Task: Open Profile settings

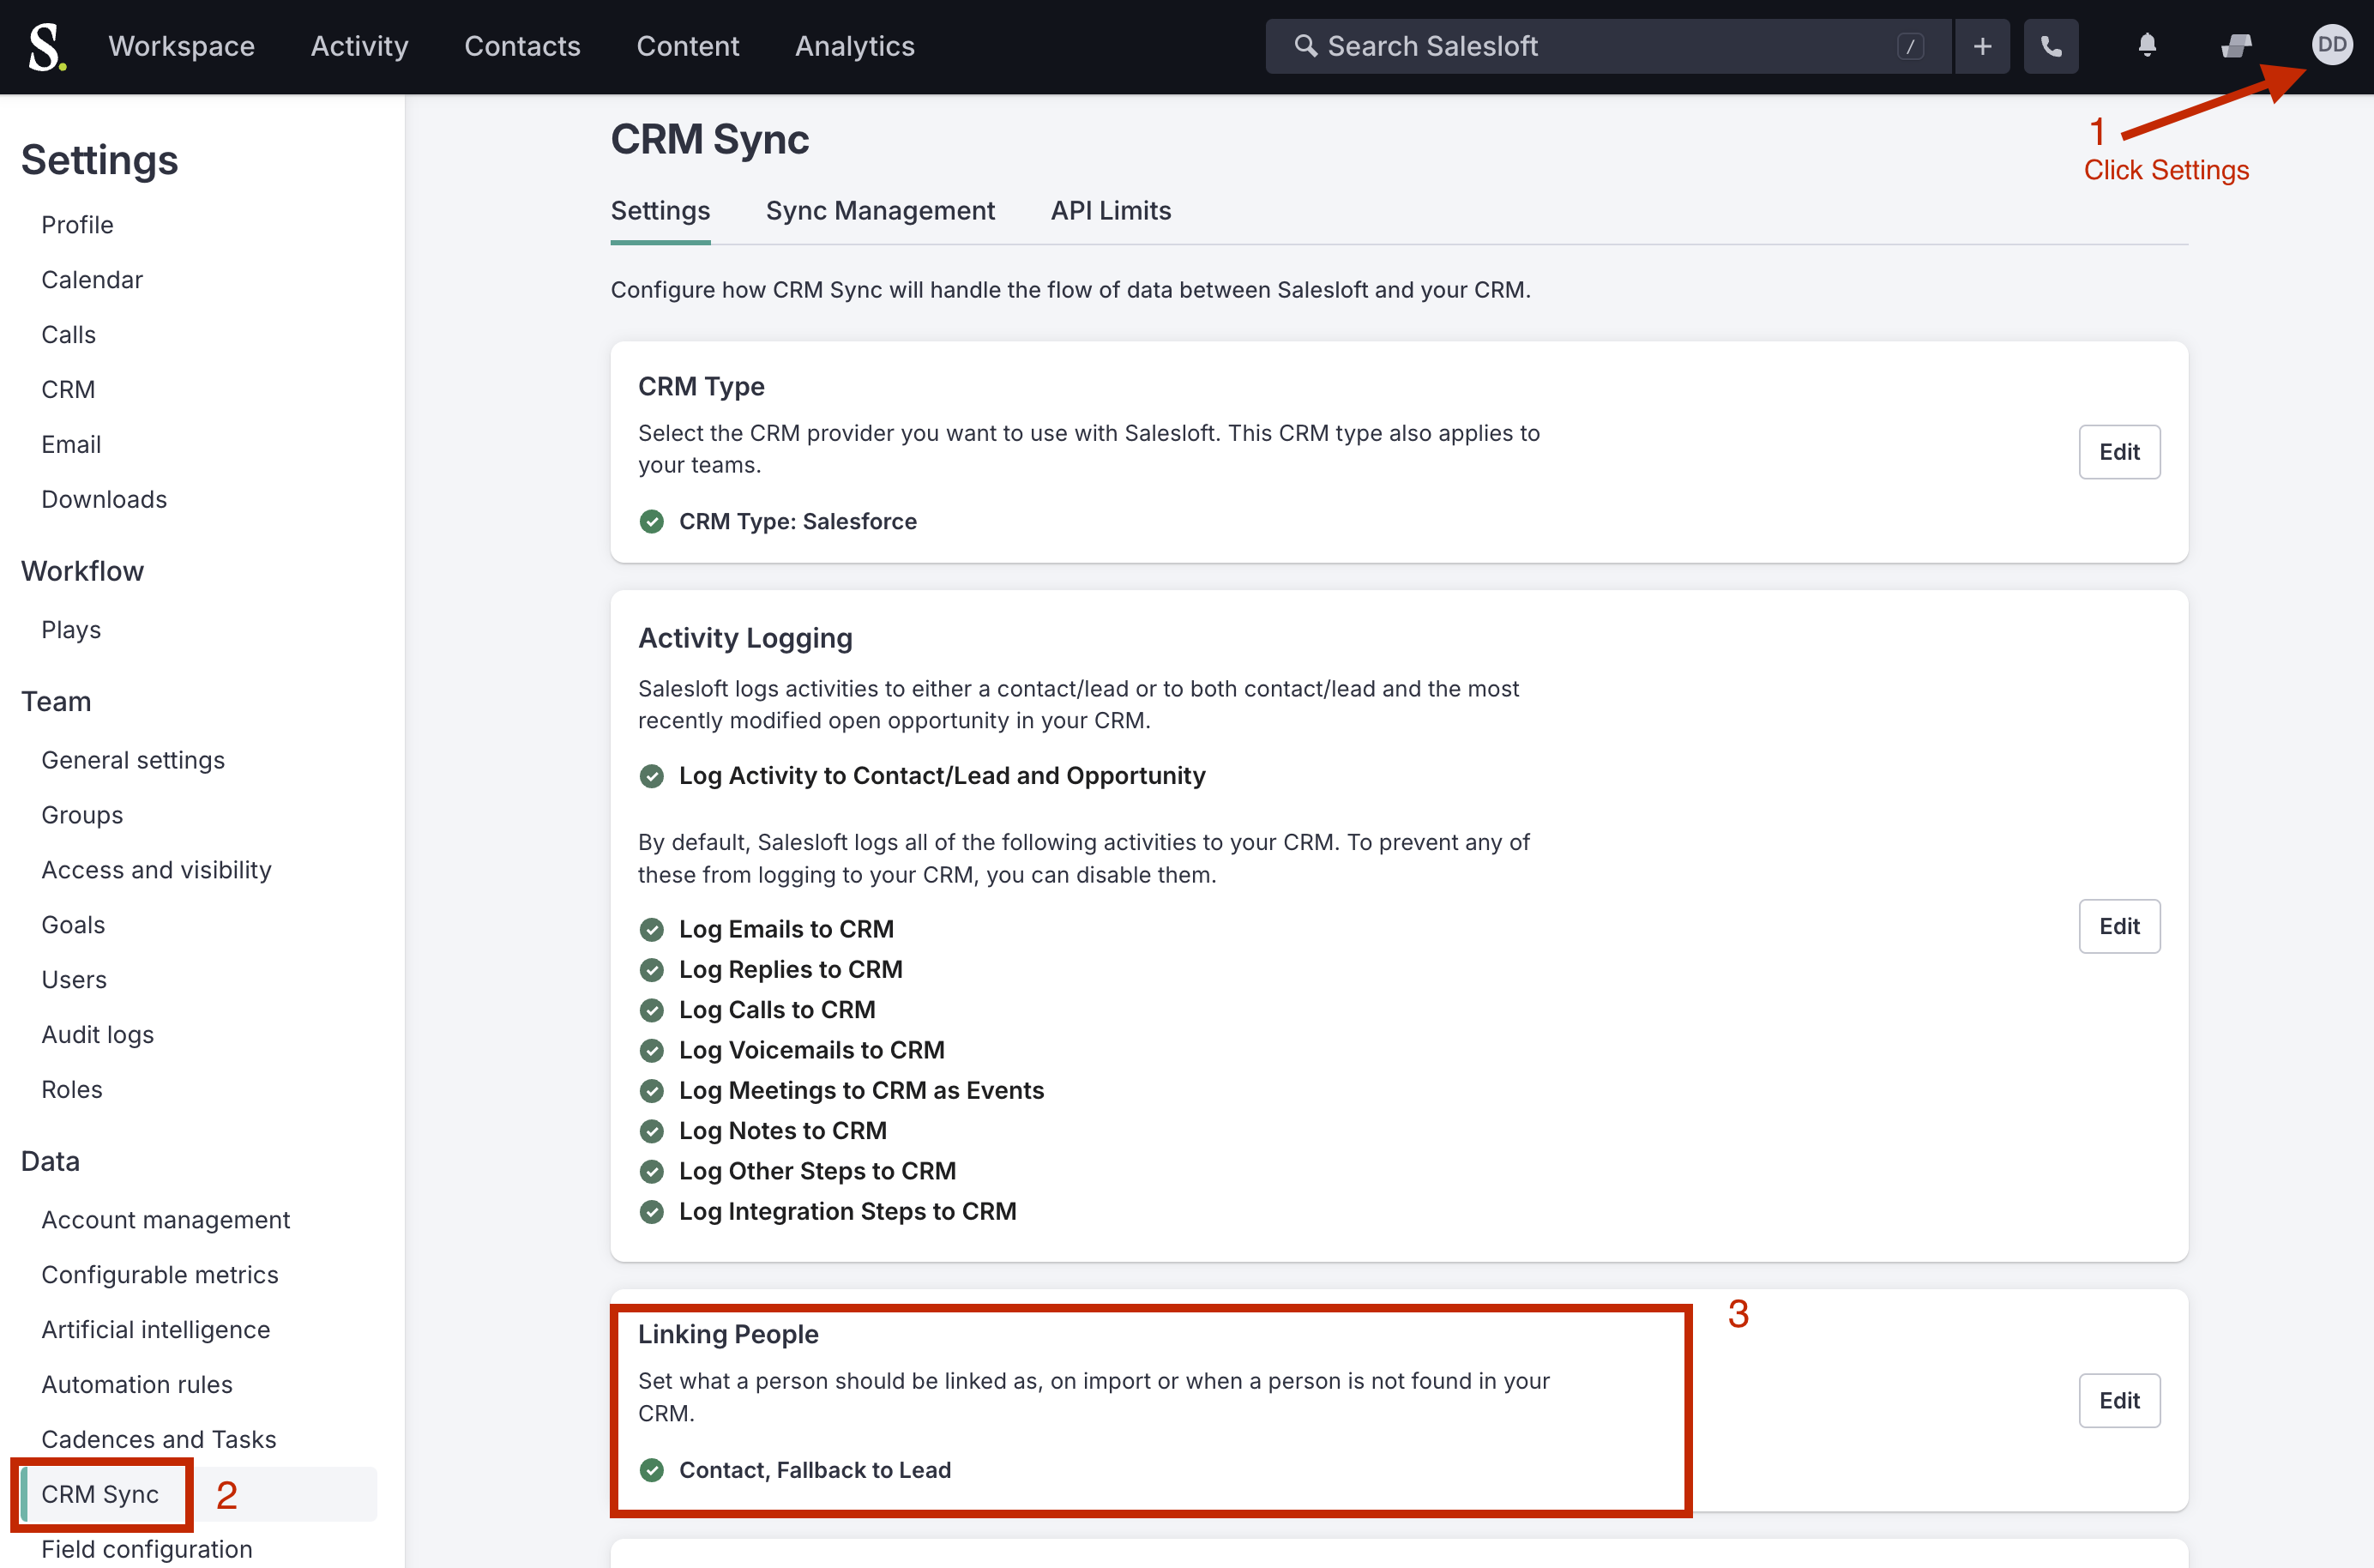Action: pos(77,225)
